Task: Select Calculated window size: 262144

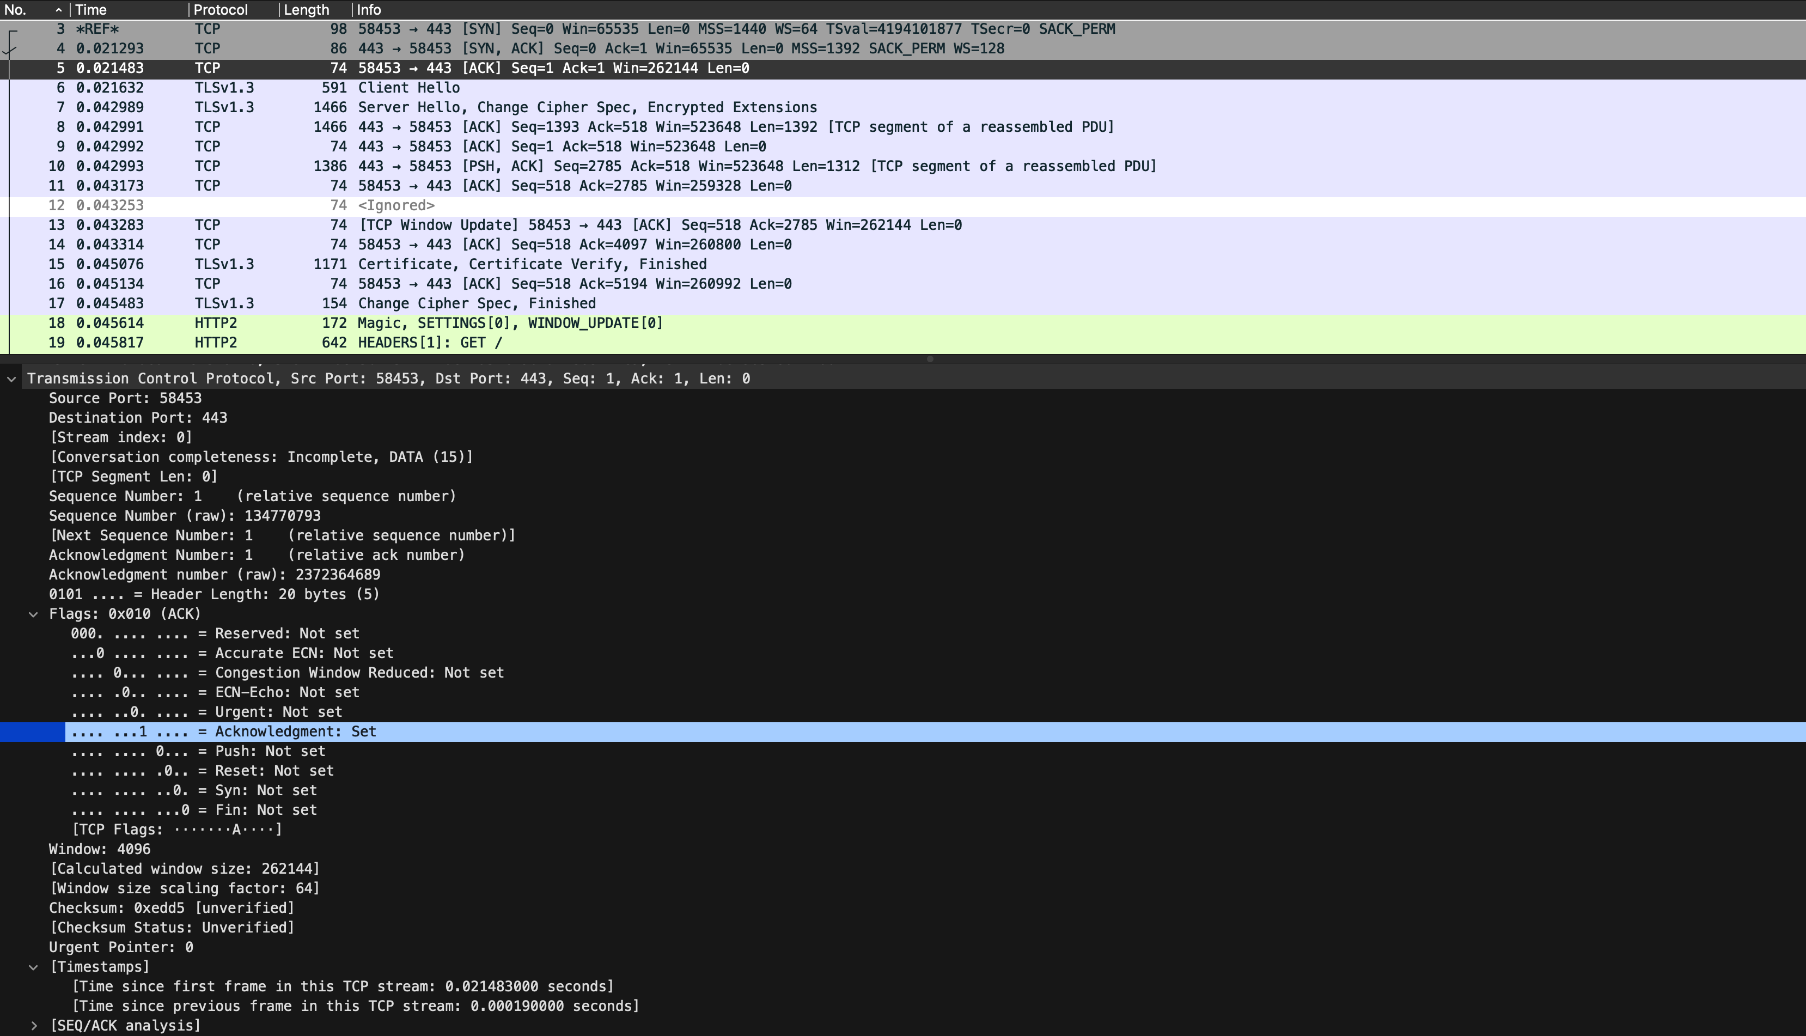Action: pyautogui.click(x=185, y=869)
